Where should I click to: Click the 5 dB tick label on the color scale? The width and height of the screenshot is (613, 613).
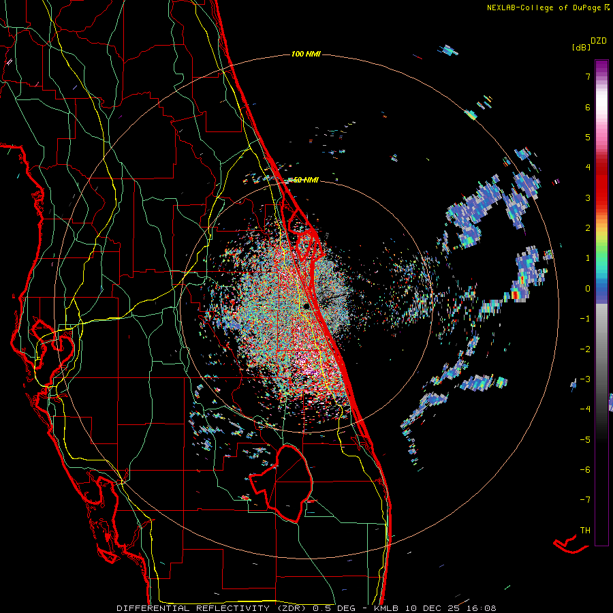point(588,137)
